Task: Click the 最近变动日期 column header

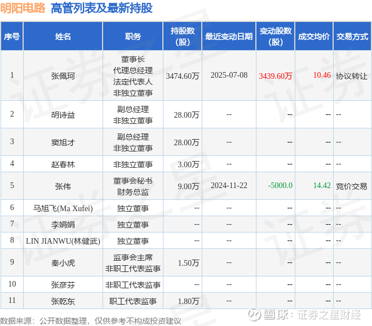Action: [229, 36]
